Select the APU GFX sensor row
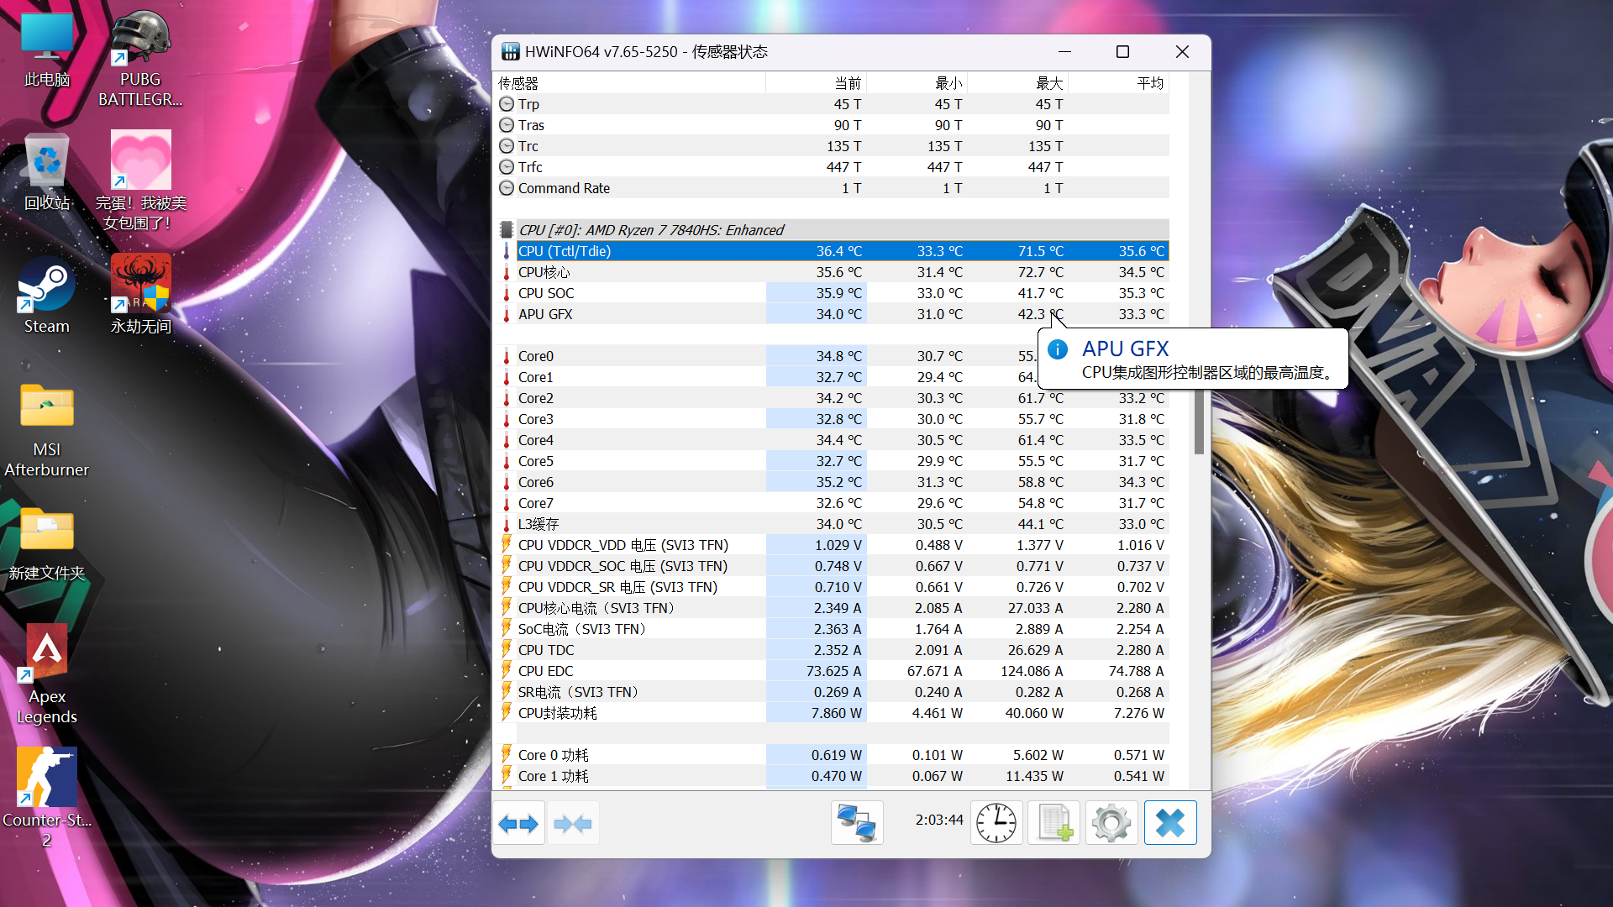This screenshot has height=907, width=1613. (x=833, y=314)
